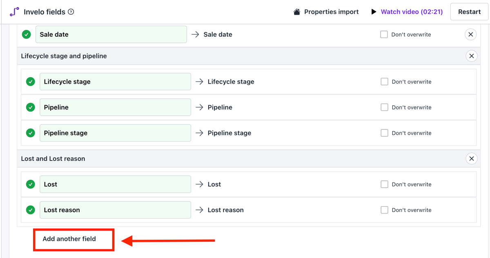Click the Invelo fields logo icon
The height and width of the screenshot is (258, 490).
point(14,12)
